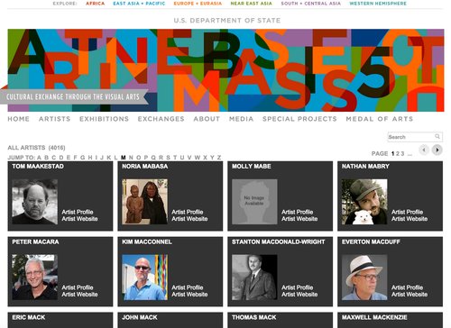Viewport: 451px width, 328px height.
Task: Open Everton MacDuff photo thumbnail
Action: click(364, 278)
